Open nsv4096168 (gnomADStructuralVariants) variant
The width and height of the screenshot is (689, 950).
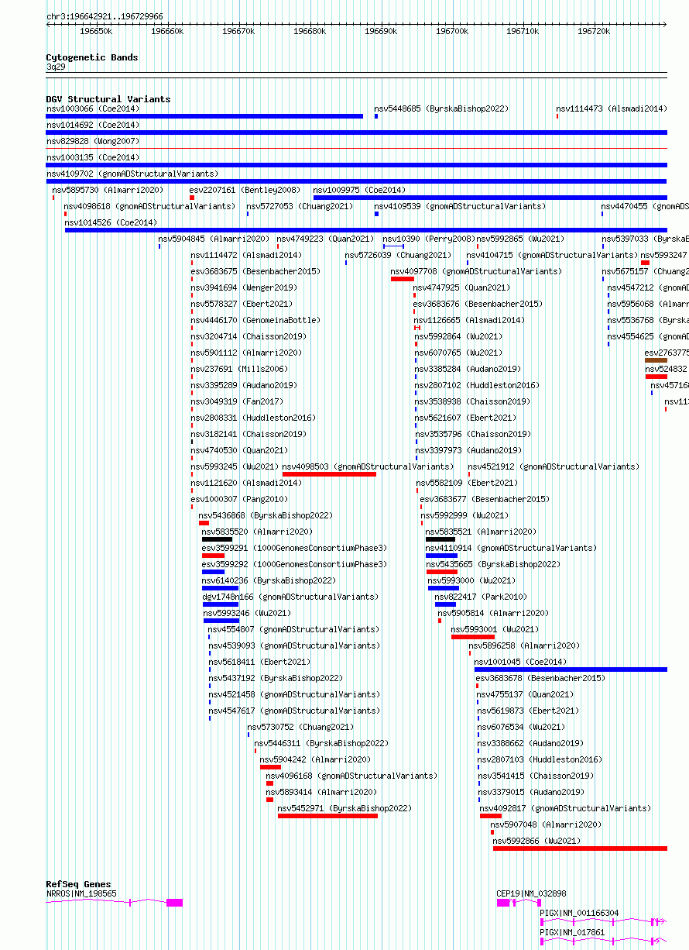pyautogui.click(x=351, y=776)
